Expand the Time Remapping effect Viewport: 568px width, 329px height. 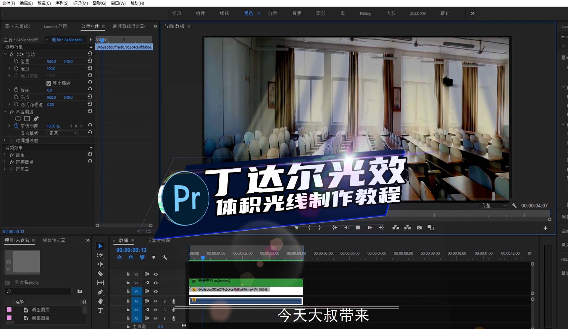(4, 140)
